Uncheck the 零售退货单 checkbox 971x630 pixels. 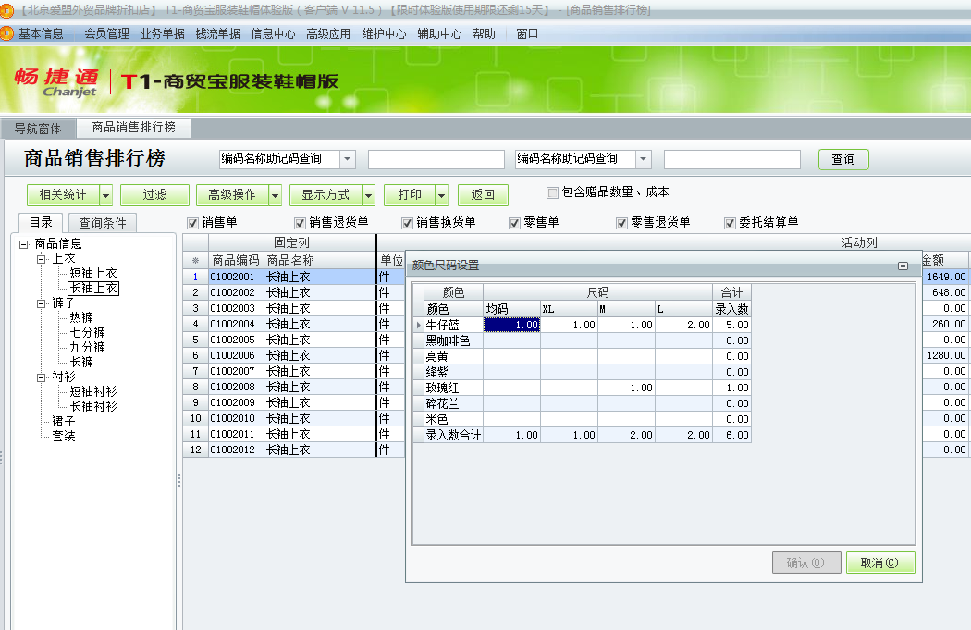(x=620, y=222)
